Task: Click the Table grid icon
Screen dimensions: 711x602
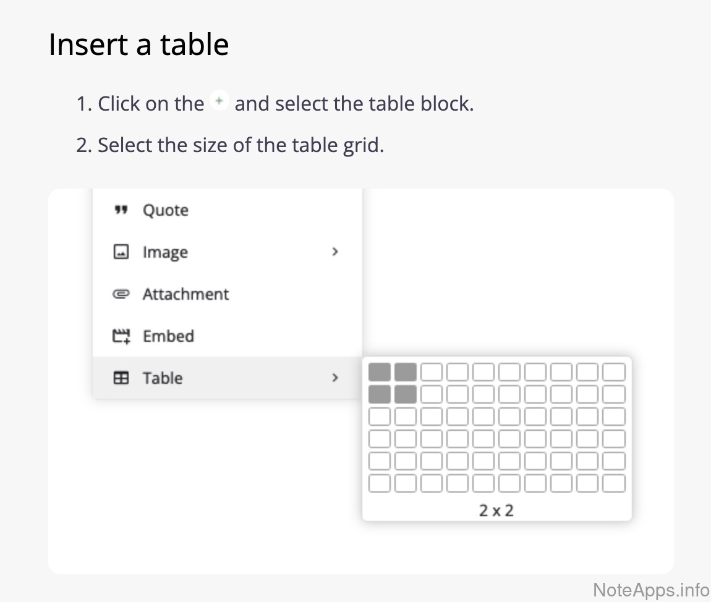Action: coord(121,378)
